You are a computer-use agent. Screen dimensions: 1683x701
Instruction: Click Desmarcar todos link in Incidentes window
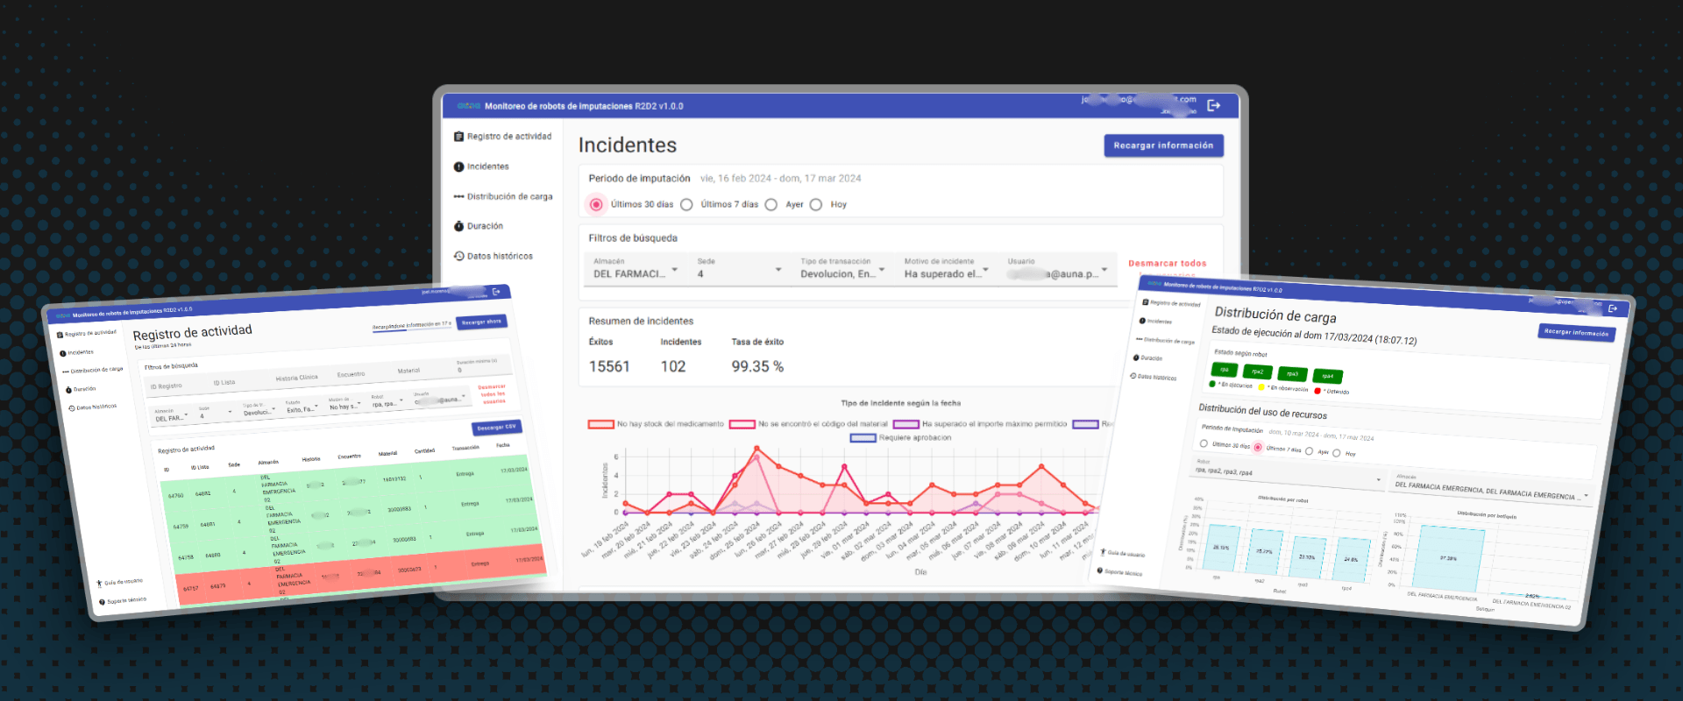pyautogui.click(x=1167, y=264)
